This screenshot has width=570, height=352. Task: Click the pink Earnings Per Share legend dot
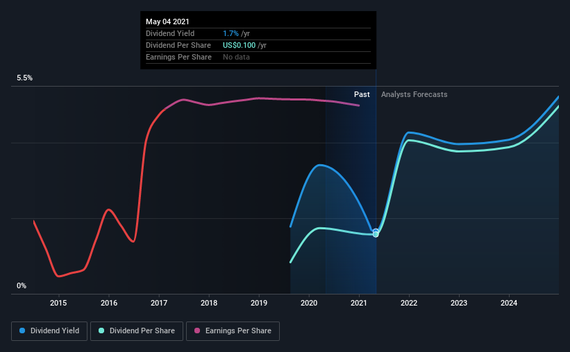(197, 331)
